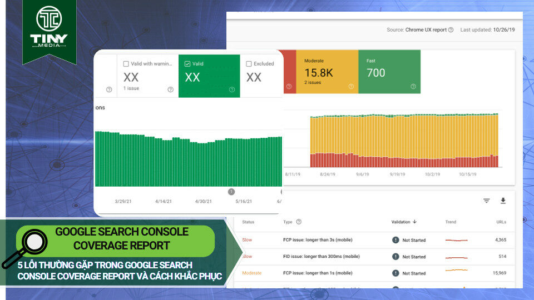Screen dimensions: 534x300
Task: Click timeline marker 1 under green chart
Action: [231, 192]
